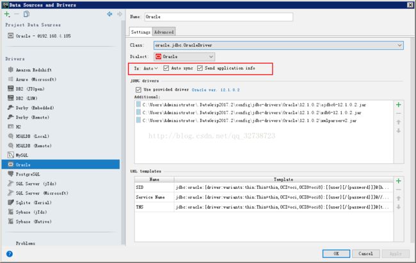Click the green plus add data source icon
Viewport: 416px width, 263px height.
pyautogui.click(x=7, y=14)
